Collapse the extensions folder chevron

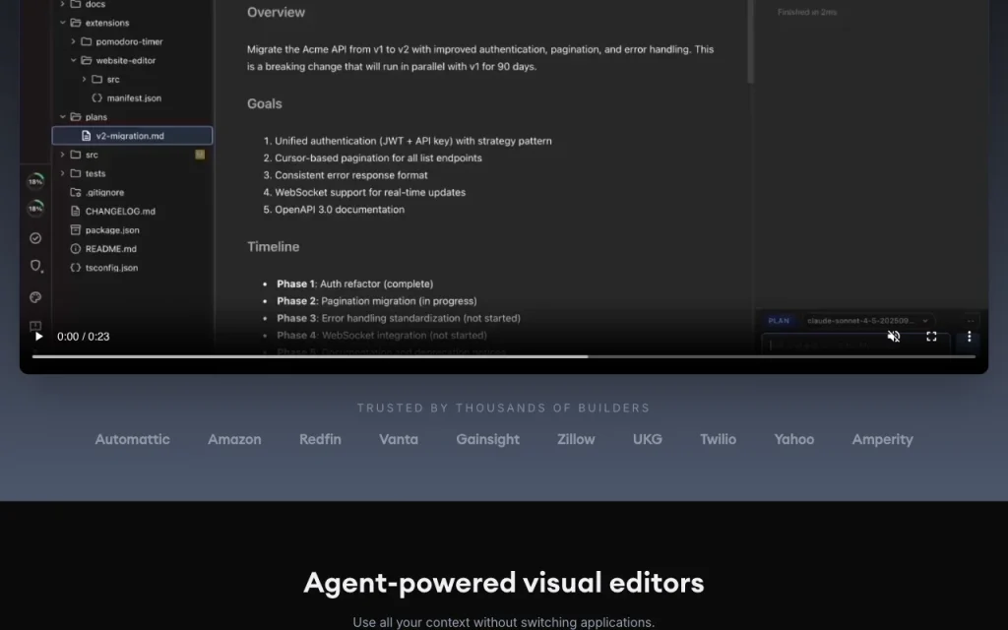[x=62, y=23]
